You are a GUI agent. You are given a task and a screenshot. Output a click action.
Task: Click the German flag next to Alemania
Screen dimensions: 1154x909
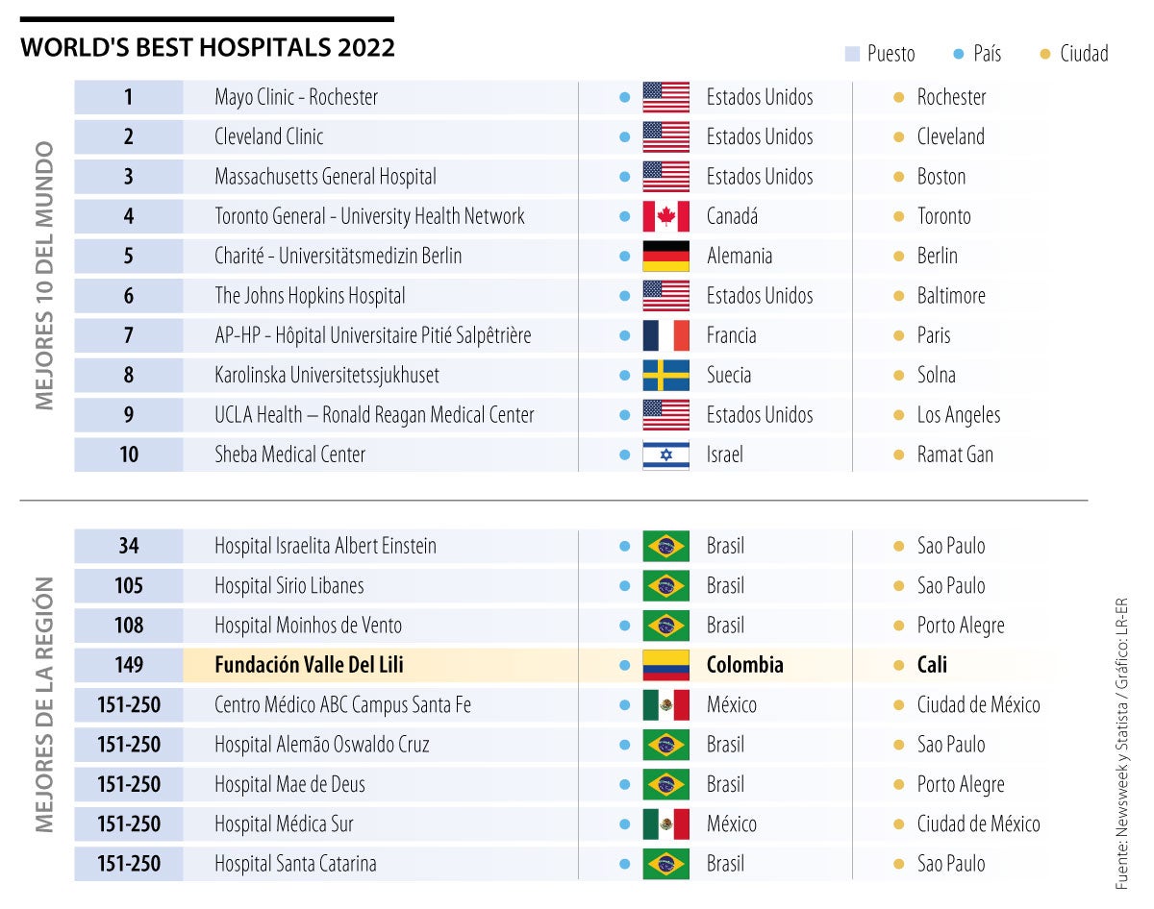coord(665,257)
